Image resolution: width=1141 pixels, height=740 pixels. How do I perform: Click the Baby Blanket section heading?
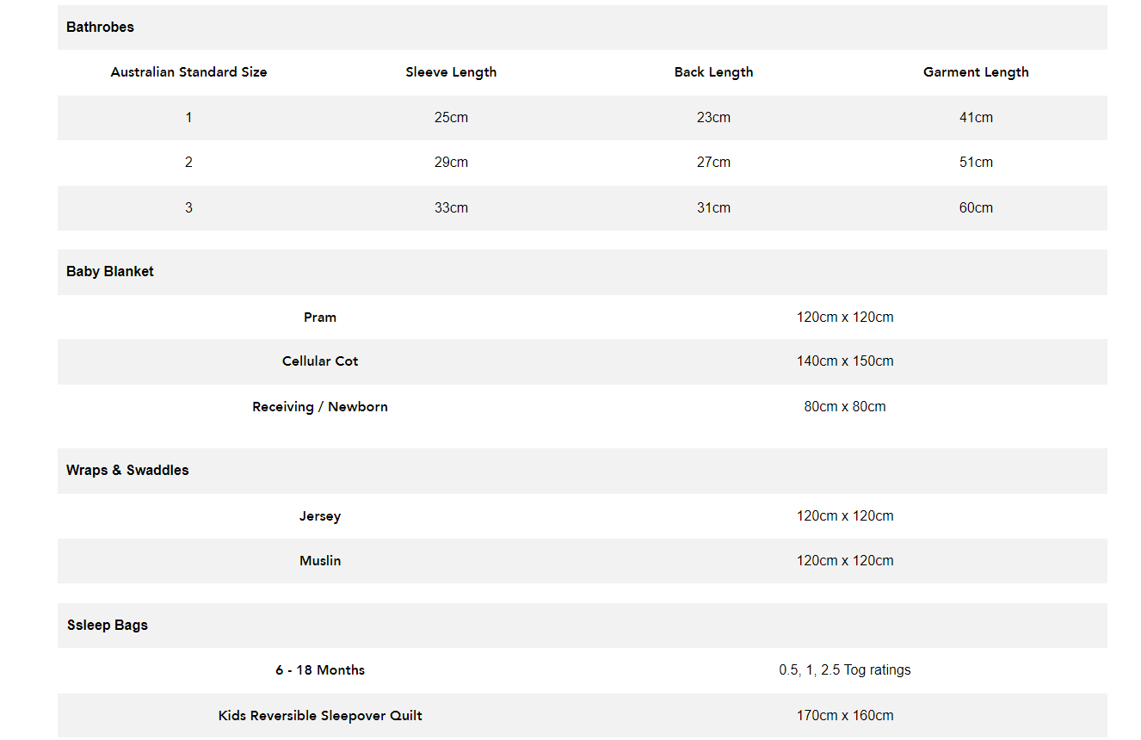point(110,272)
